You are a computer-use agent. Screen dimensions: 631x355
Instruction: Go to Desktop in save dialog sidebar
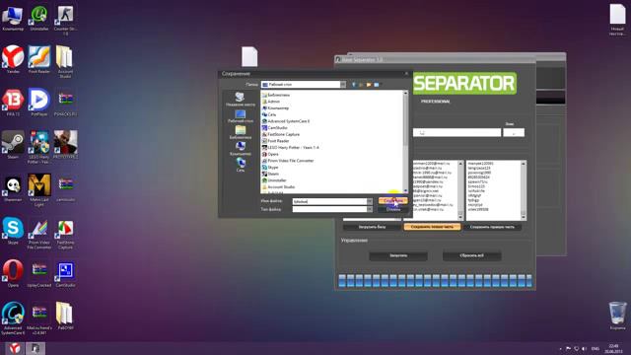(x=241, y=116)
